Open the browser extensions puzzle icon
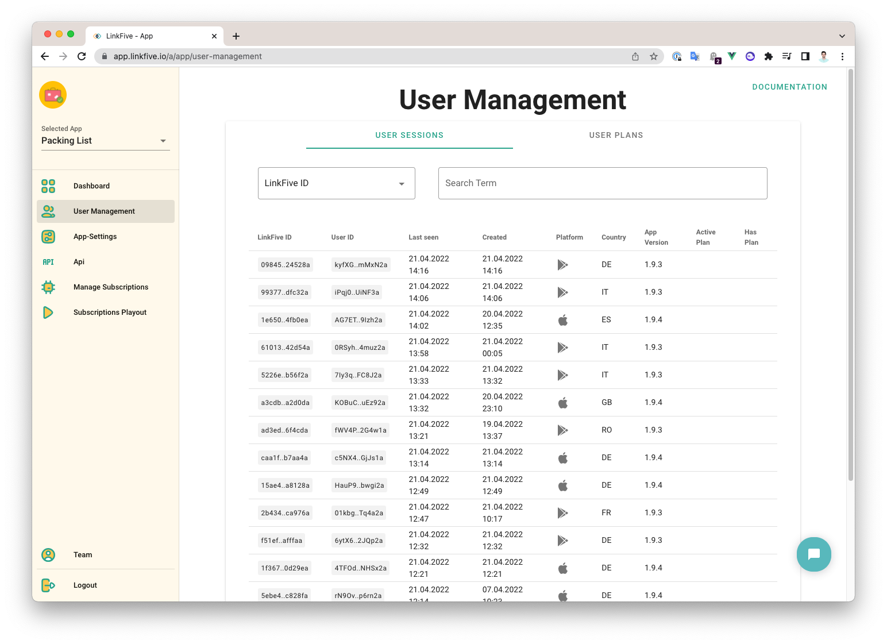 pyautogui.click(x=769, y=56)
